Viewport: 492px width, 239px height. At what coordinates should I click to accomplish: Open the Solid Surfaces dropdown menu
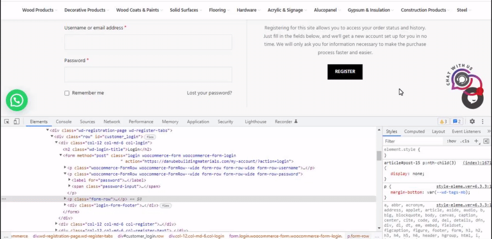tap(186, 10)
